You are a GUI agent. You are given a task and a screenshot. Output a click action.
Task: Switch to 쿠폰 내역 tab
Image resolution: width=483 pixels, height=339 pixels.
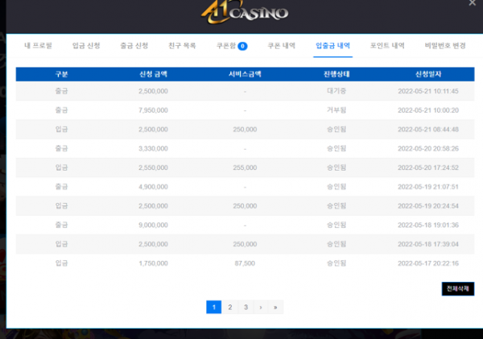[x=282, y=47]
